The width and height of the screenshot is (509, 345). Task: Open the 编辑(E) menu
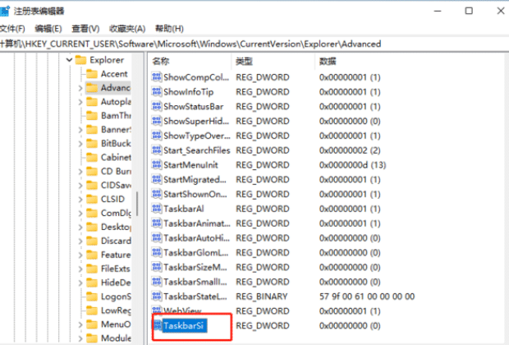click(x=48, y=29)
